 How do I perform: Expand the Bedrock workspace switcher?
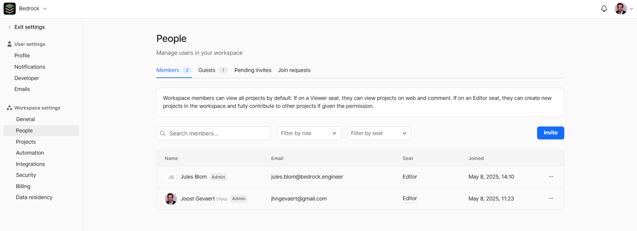coord(45,9)
